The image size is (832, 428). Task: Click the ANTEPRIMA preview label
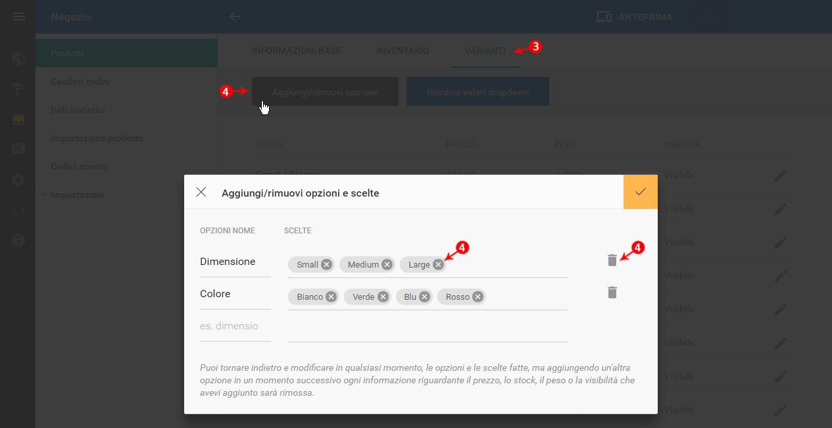point(645,17)
